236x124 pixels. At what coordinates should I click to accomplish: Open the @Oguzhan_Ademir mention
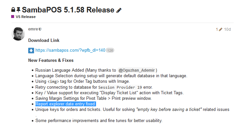click(136, 70)
